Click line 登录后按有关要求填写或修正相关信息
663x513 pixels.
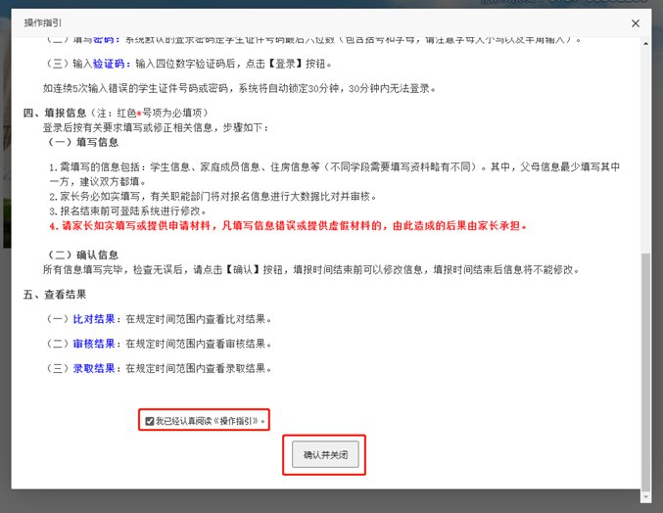point(156,127)
